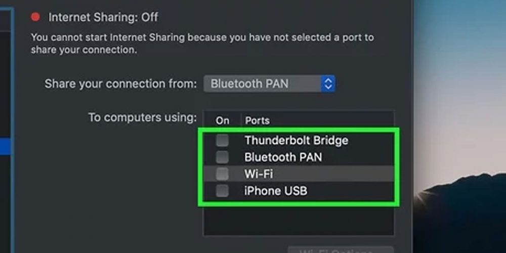Check the iPhone USB port checkbox
Image resolution: width=506 pixels, height=253 pixels.
pyautogui.click(x=222, y=191)
